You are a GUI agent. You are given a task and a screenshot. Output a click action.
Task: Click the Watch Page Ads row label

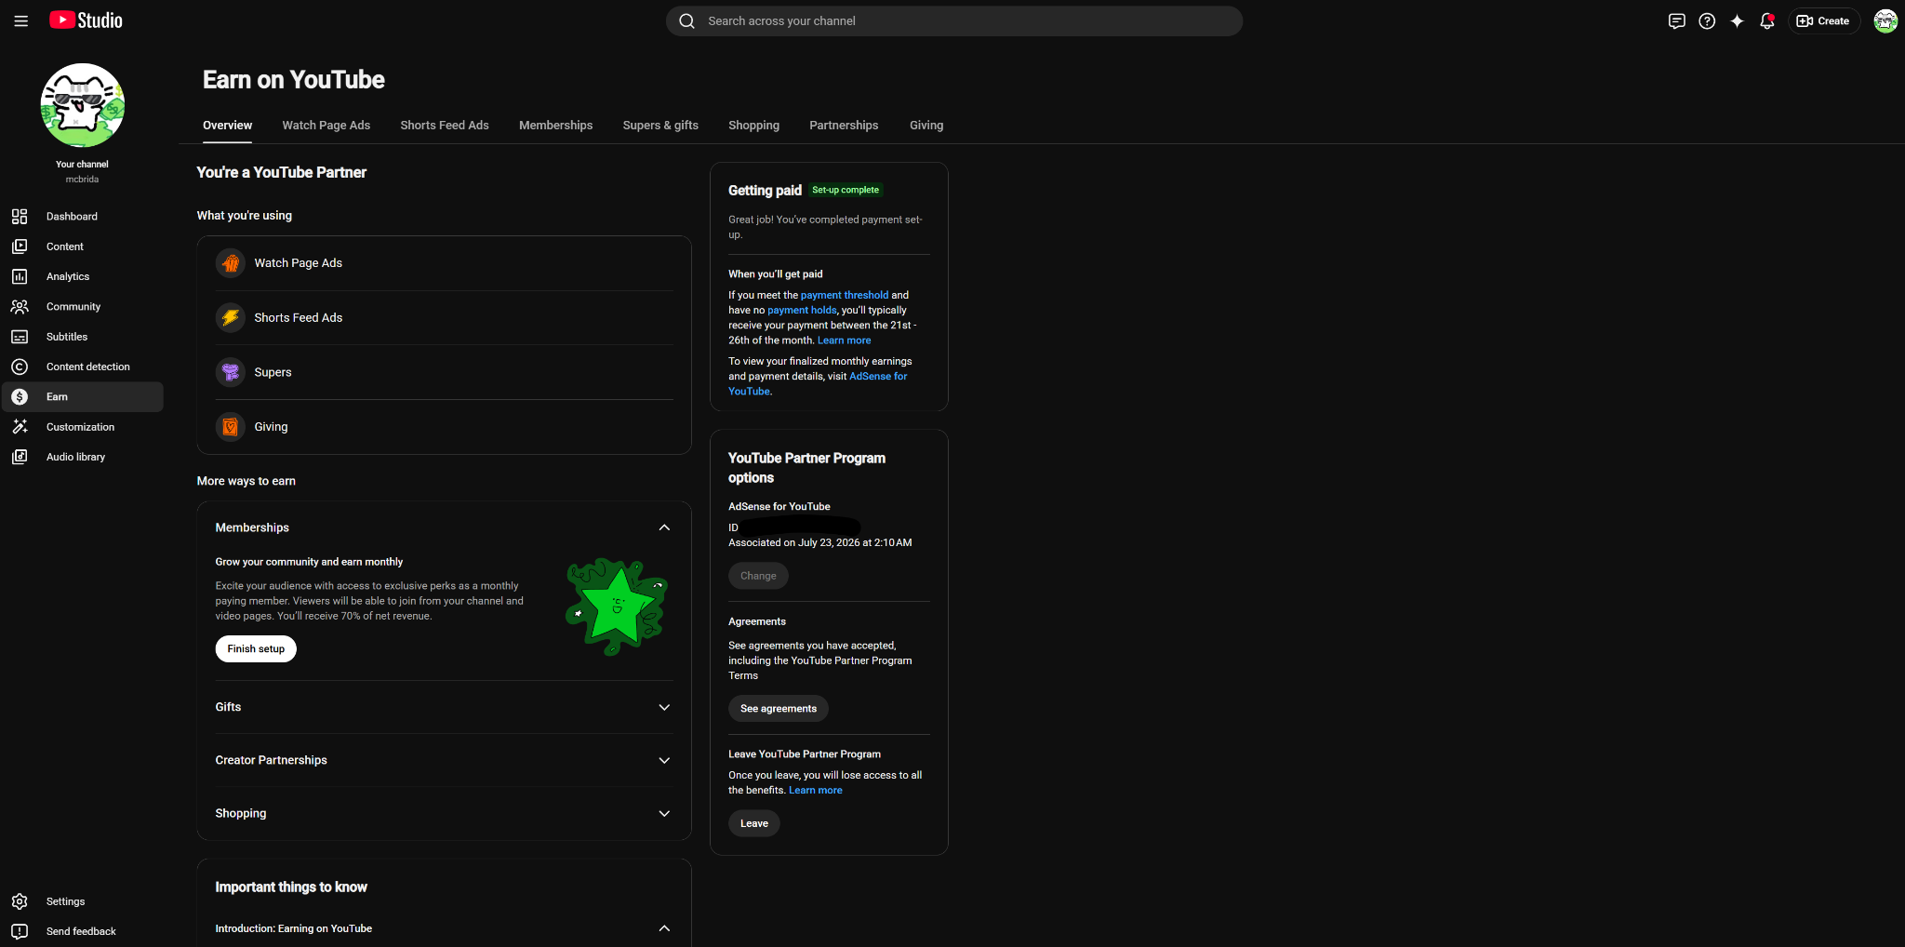pos(299,263)
